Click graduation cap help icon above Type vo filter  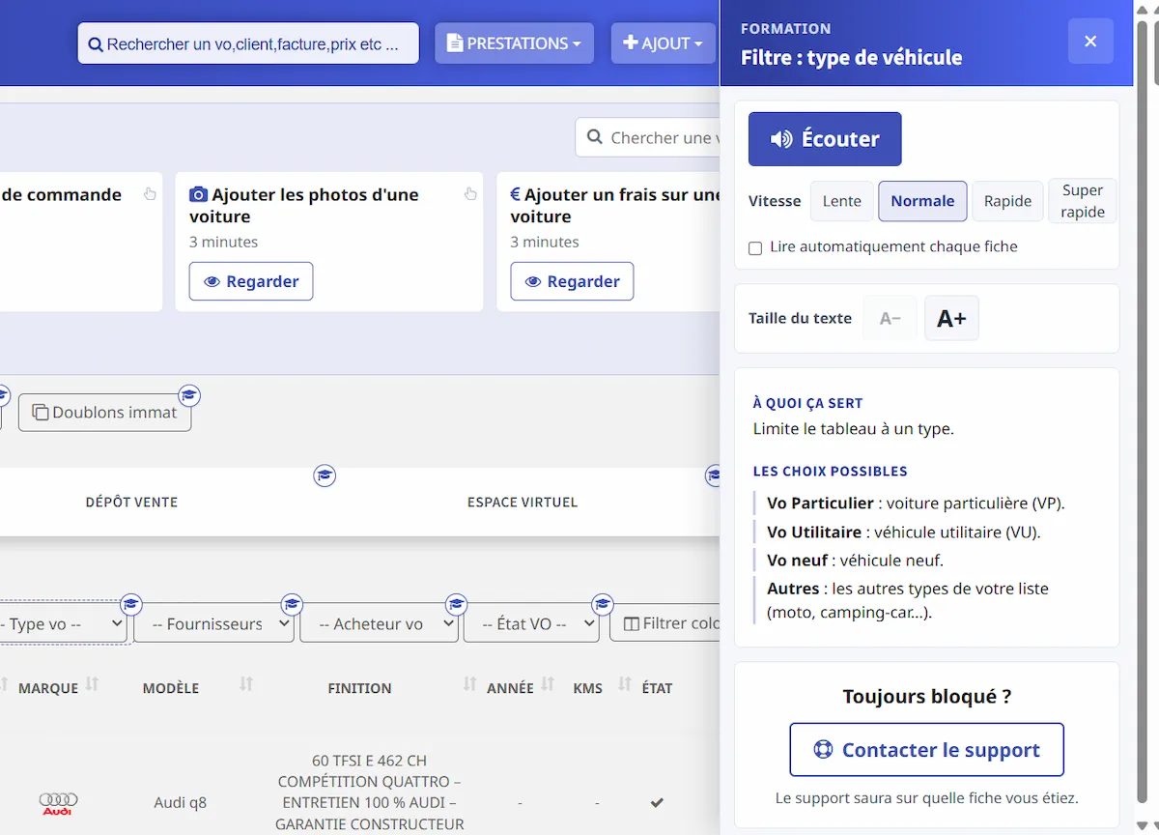(131, 605)
